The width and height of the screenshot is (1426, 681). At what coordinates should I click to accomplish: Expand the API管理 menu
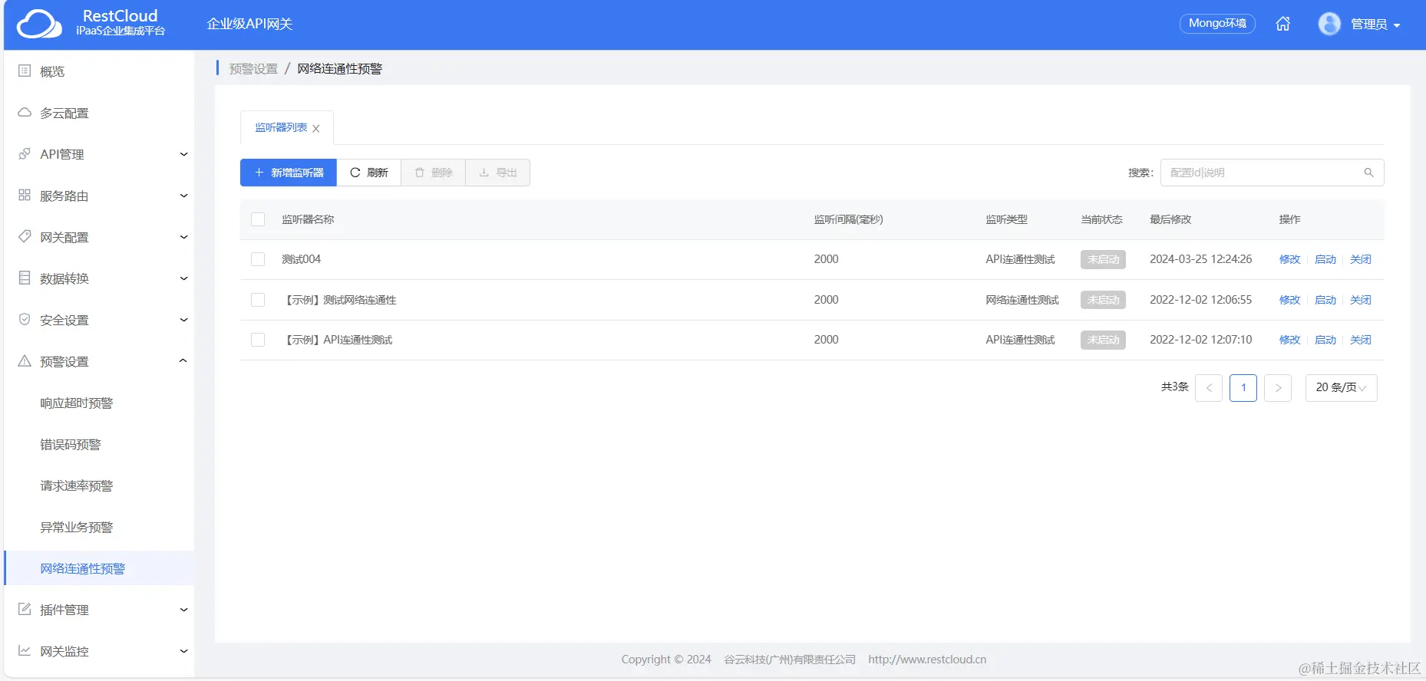pos(183,154)
